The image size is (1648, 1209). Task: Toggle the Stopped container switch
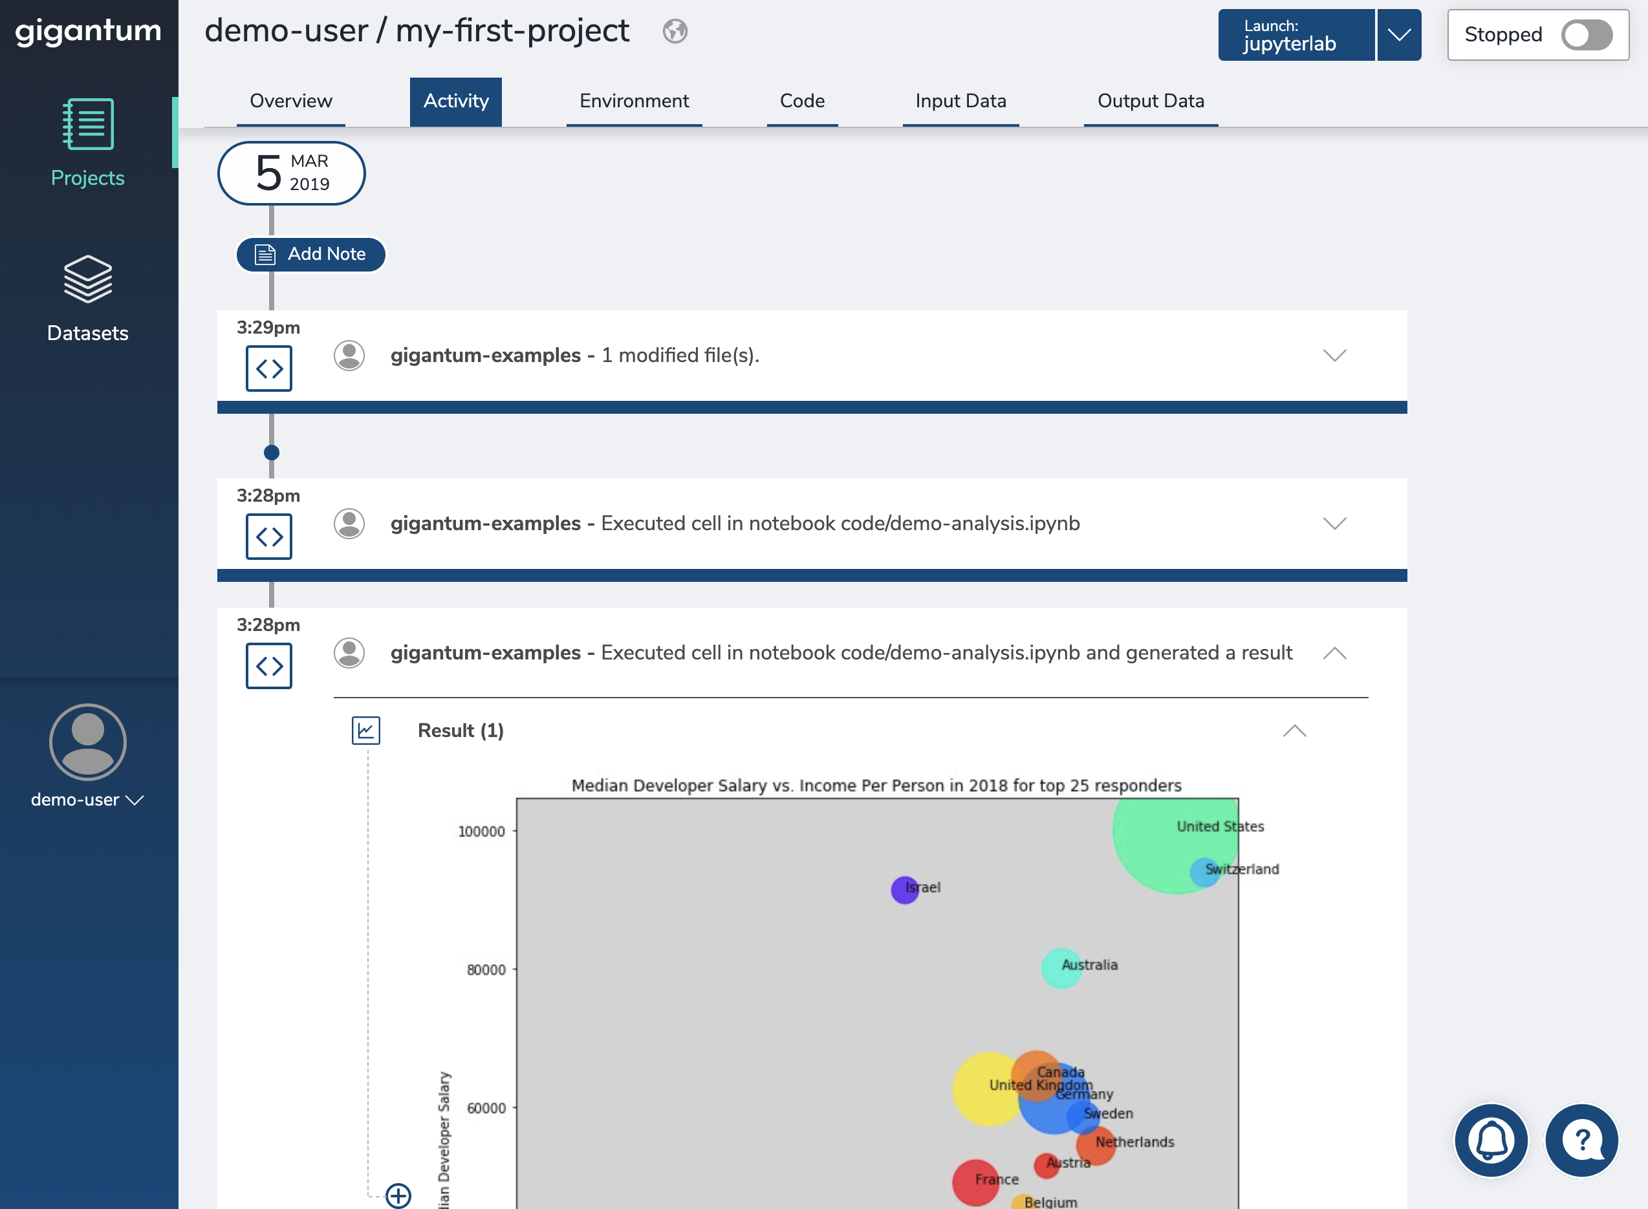tap(1586, 34)
